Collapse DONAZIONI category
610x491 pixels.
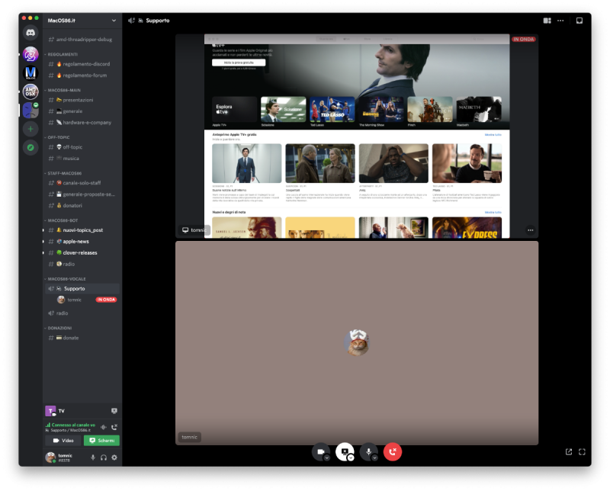(59, 328)
